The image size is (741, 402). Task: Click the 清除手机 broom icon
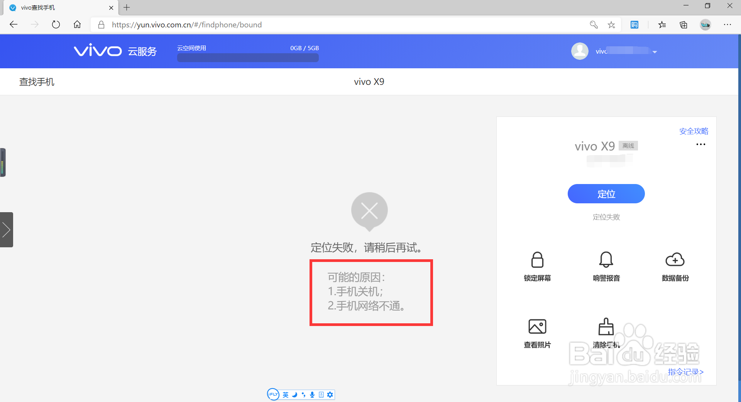(x=606, y=326)
